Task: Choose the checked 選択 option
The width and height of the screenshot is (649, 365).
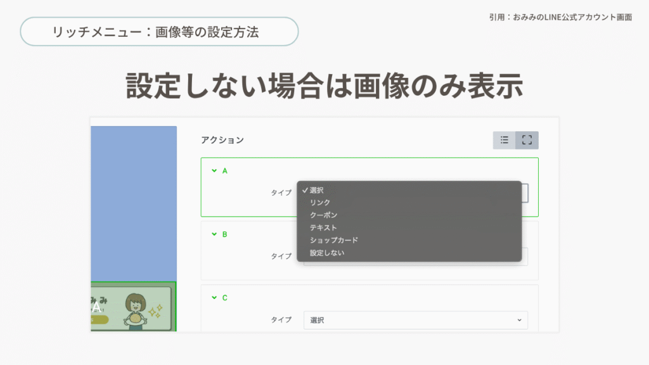Action: pyautogui.click(x=316, y=190)
